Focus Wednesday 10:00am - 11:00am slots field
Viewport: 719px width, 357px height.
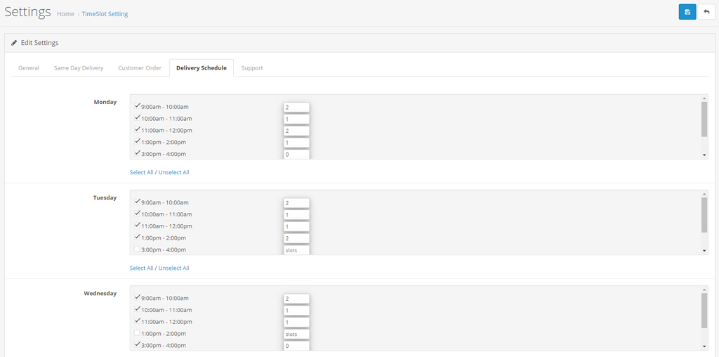(296, 311)
